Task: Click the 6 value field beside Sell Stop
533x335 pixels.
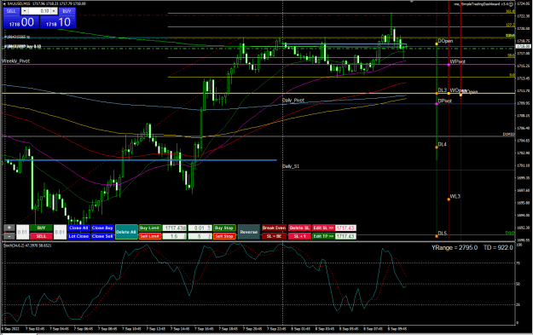Action: [x=200, y=236]
